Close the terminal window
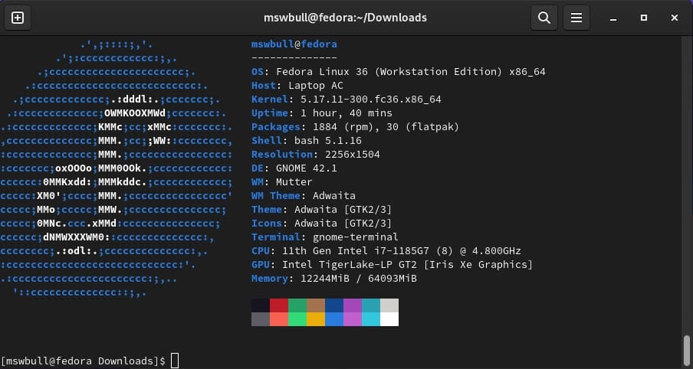This screenshot has width=693, height=369. coord(675,18)
